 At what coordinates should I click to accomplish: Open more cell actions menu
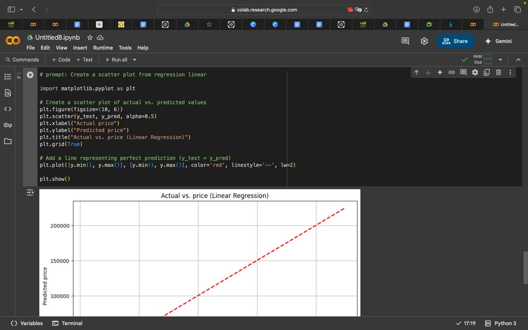(x=510, y=72)
